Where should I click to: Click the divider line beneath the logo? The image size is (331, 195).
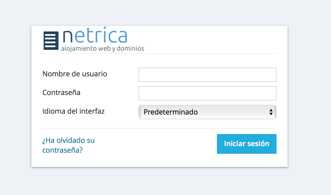point(159,54)
